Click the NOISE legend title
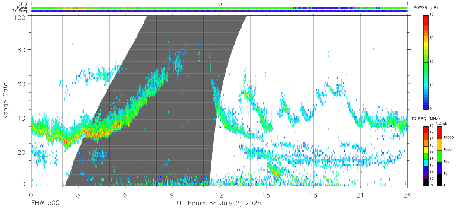 tap(441, 123)
